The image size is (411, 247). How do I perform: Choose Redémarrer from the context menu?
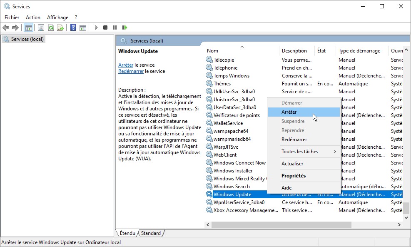point(294,140)
